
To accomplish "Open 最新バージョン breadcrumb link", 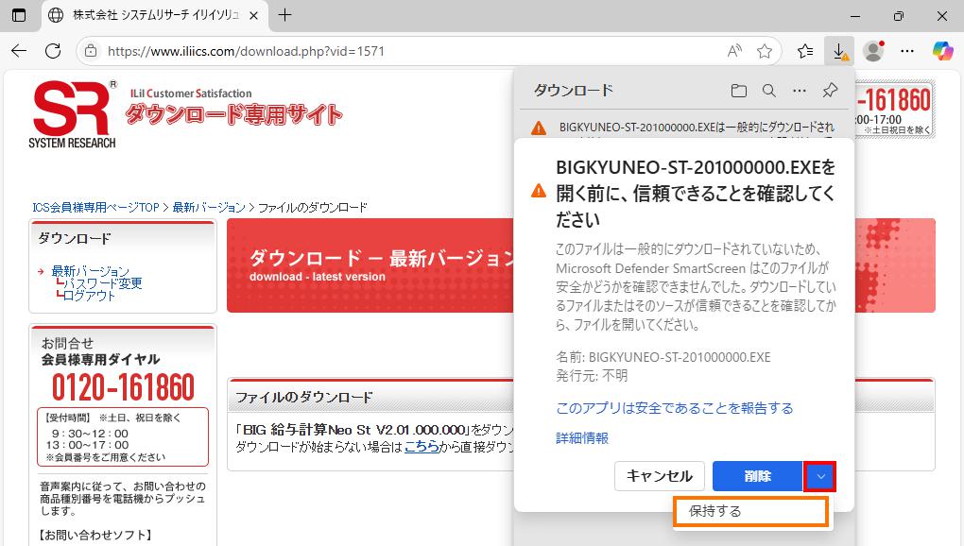I will 209,207.
